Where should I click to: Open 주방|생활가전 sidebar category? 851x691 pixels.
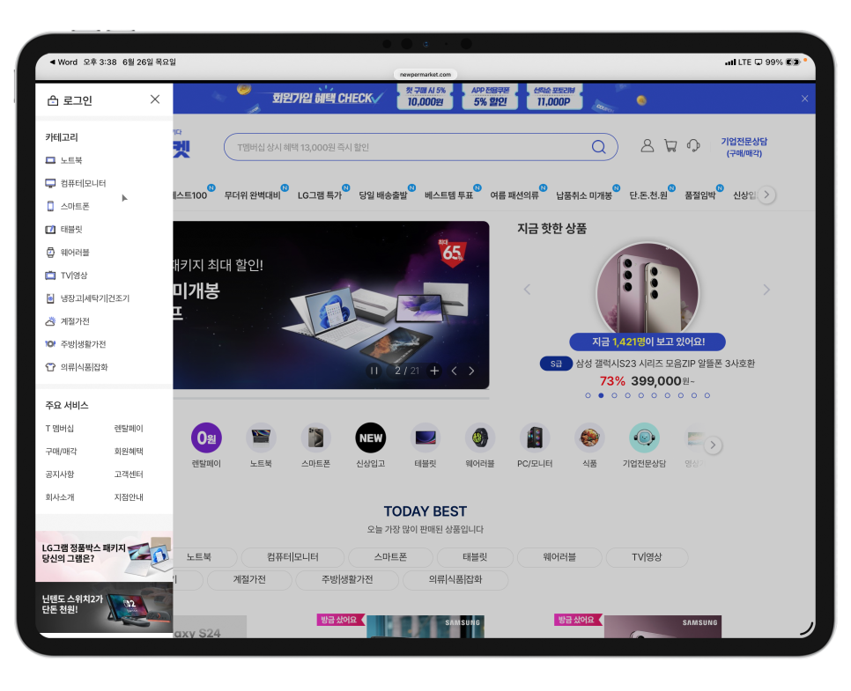click(76, 344)
